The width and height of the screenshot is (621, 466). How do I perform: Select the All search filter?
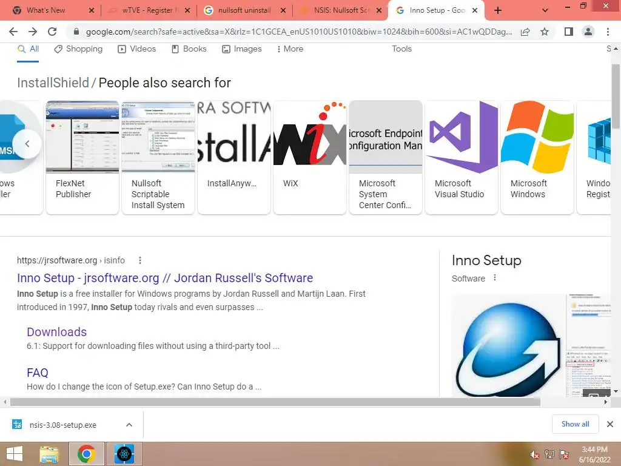(x=28, y=49)
